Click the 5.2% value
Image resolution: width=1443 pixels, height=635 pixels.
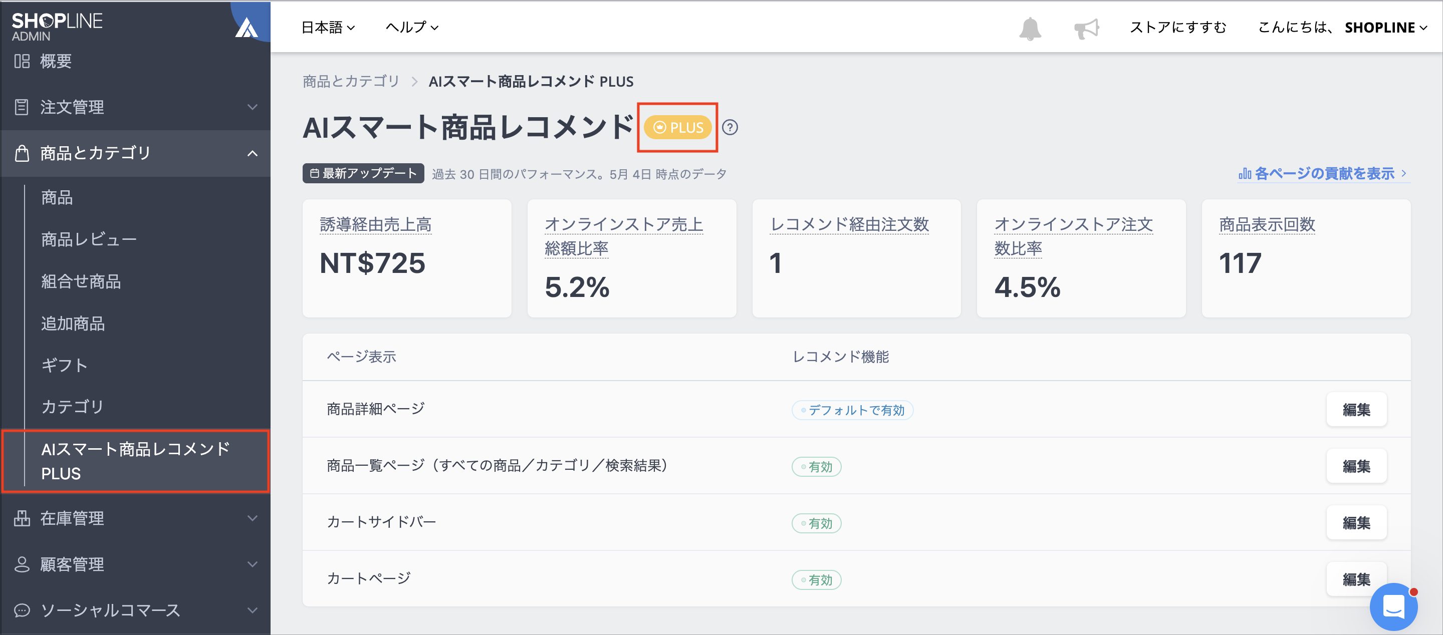point(577,287)
